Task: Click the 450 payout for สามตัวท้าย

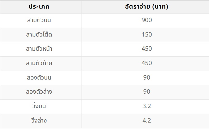Action: tap(147, 63)
